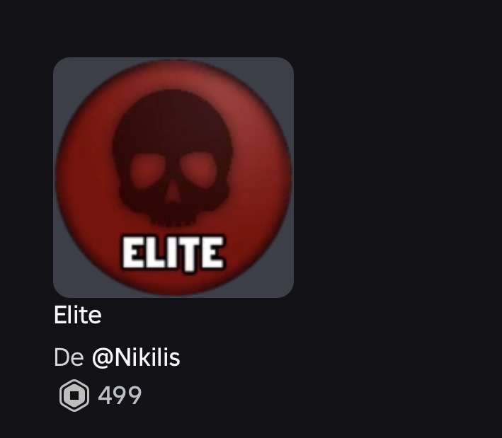Click the Robux currency icon
502x438 pixels.
[x=74, y=396]
